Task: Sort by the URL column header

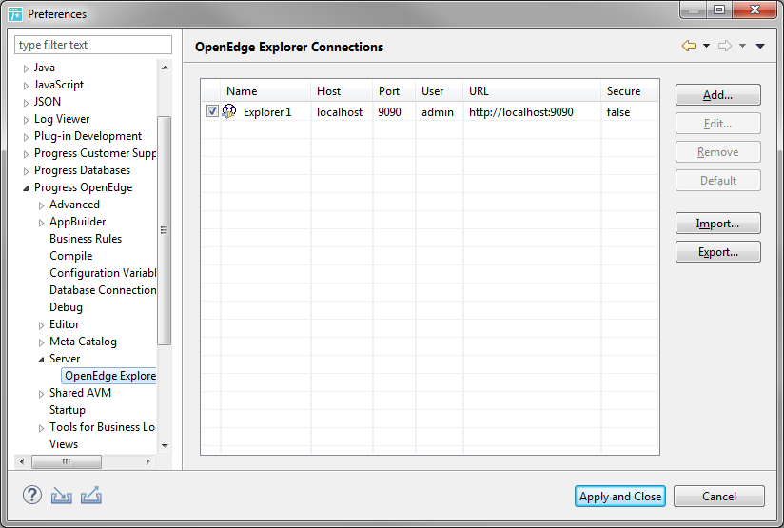Action: 532,91
